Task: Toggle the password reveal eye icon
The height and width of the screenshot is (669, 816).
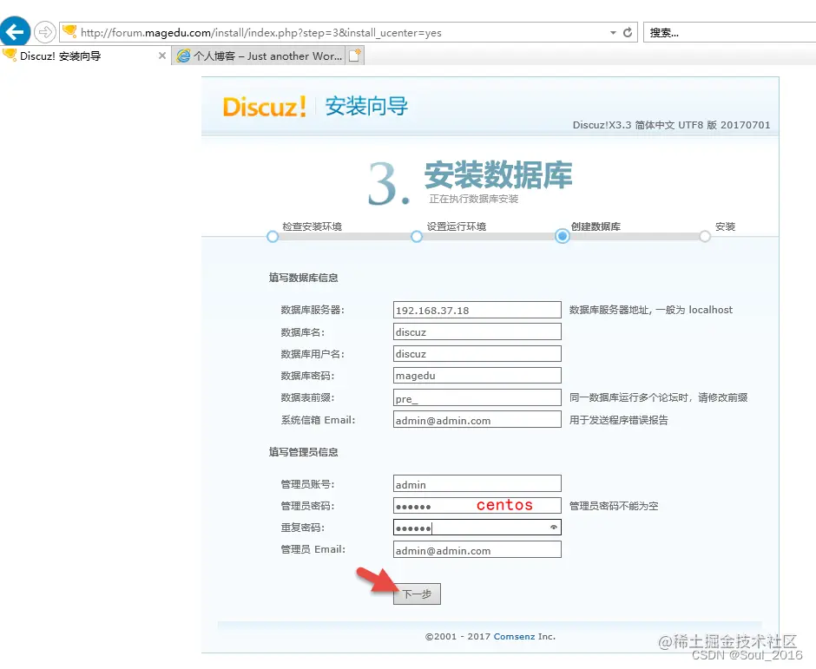Action: pos(553,527)
